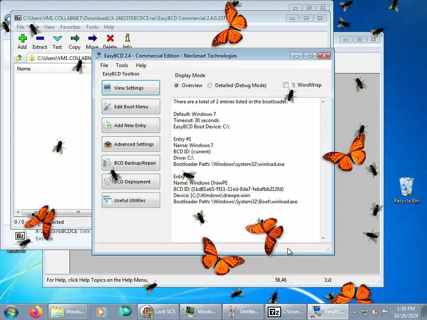The width and height of the screenshot is (427, 320).
Task: Click the green globe taskbar icon
Action: (125, 311)
